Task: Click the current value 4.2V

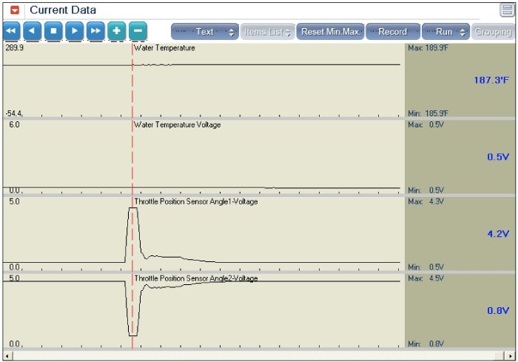Action: (498, 234)
